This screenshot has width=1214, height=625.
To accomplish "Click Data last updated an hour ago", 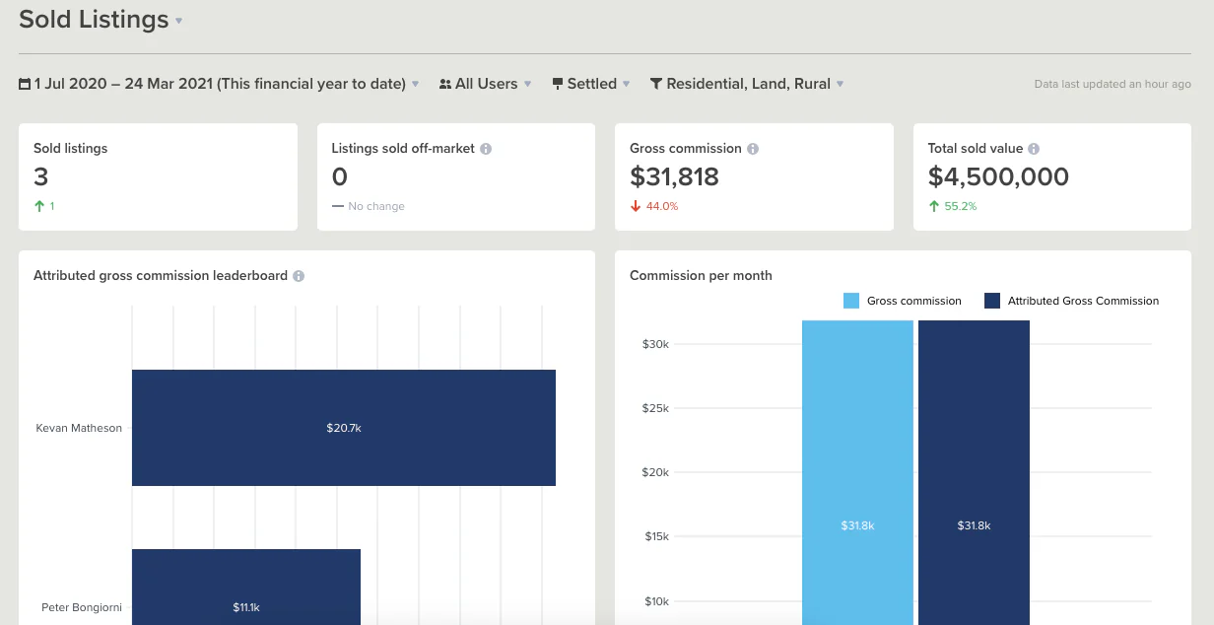I will point(1113,85).
